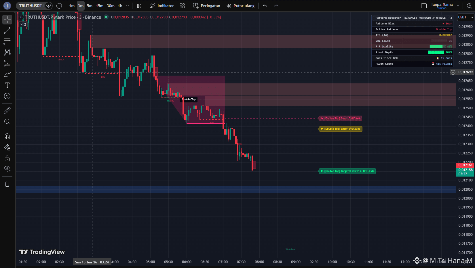Click the ATR value 0.000047

pyautogui.click(x=445, y=35)
